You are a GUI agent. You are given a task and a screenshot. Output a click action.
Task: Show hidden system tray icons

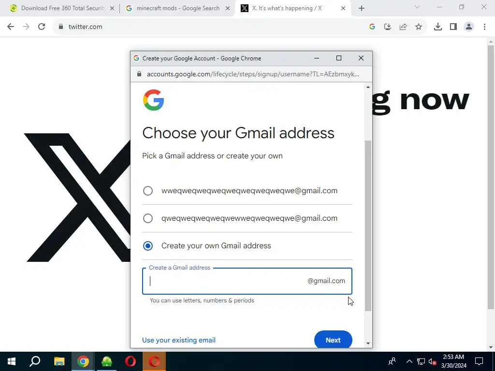(409, 361)
